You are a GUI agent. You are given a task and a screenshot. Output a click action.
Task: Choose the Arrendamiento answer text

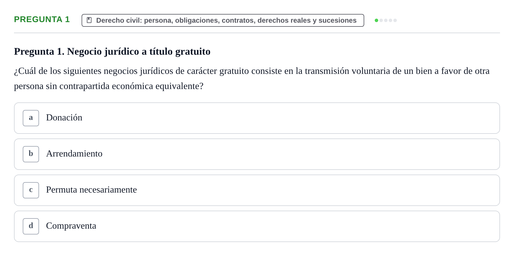click(x=74, y=154)
